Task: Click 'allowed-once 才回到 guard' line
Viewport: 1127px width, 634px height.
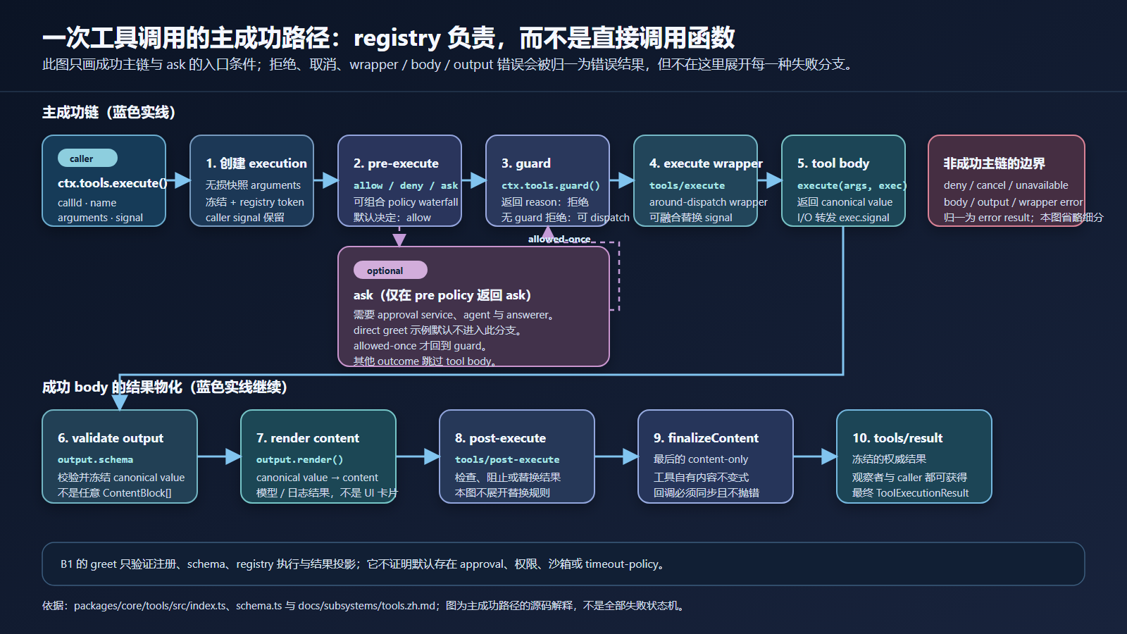Action: pyautogui.click(x=421, y=346)
